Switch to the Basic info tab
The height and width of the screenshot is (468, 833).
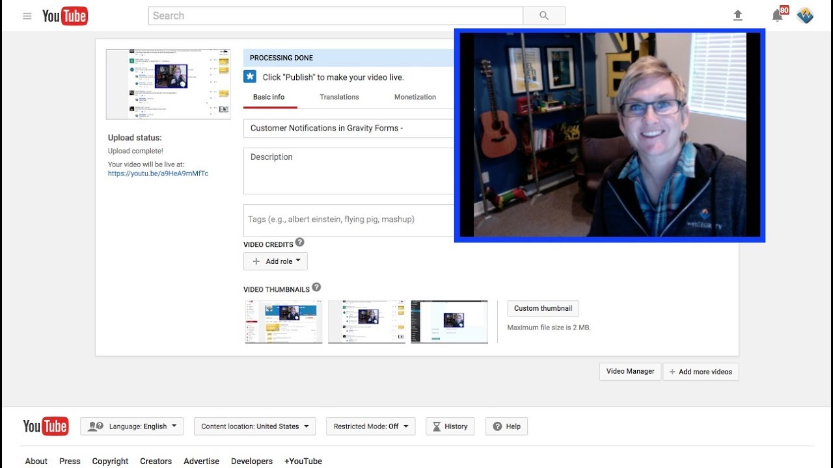[269, 97]
